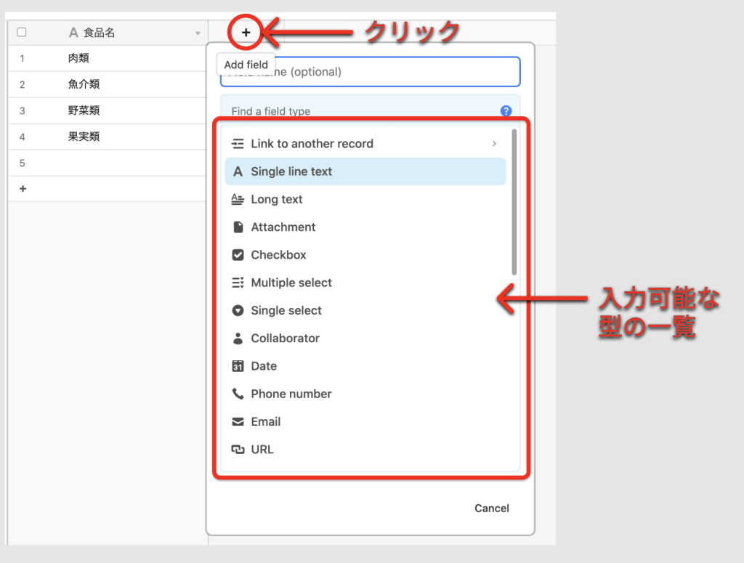The image size is (744, 563).
Task: Click the plus icon to add field
Action: click(x=246, y=33)
